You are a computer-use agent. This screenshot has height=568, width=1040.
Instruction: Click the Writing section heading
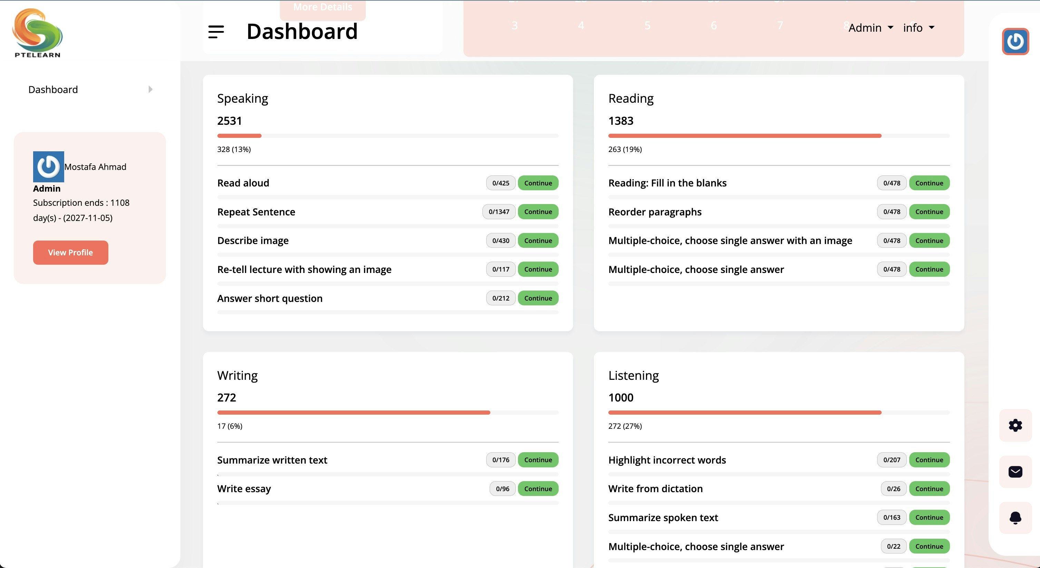coord(237,375)
